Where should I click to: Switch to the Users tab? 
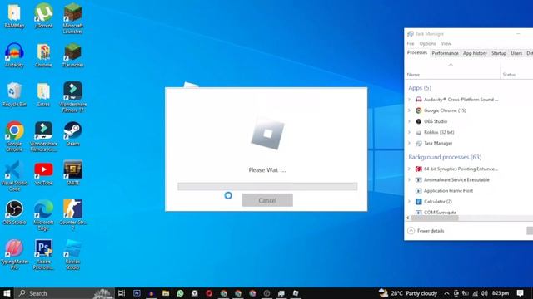516,53
